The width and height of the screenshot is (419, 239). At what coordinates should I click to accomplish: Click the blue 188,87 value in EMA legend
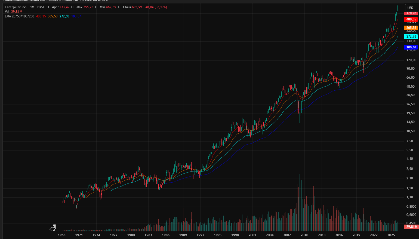(x=76, y=16)
